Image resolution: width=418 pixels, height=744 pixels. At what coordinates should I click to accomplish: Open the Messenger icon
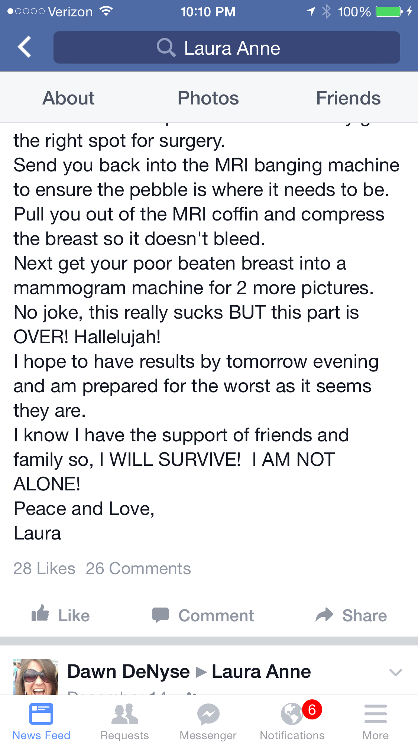tap(208, 714)
